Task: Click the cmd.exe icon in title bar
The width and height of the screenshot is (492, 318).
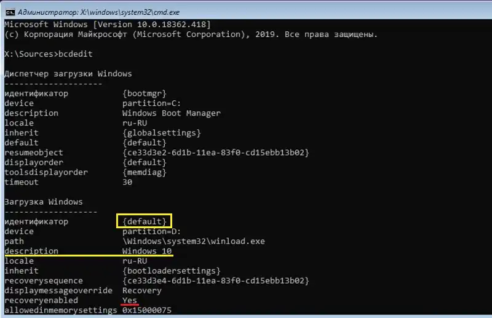Action: coord(10,12)
